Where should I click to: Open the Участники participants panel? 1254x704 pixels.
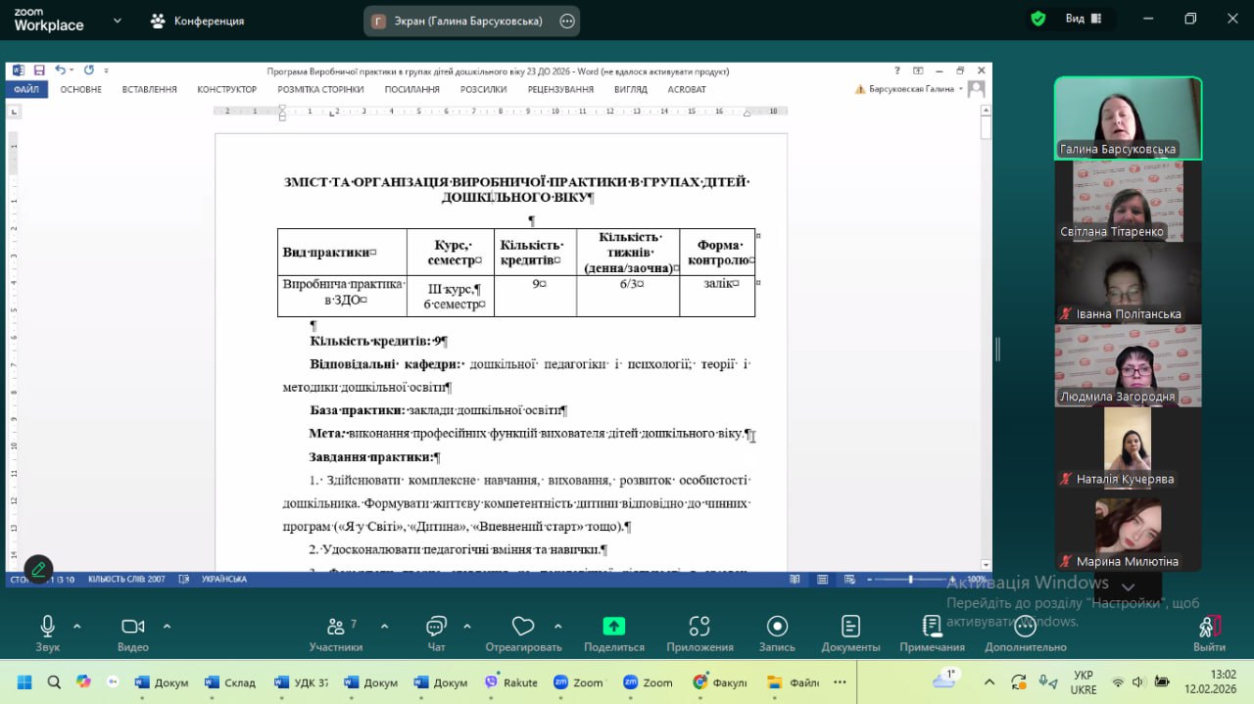pyautogui.click(x=335, y=627)
